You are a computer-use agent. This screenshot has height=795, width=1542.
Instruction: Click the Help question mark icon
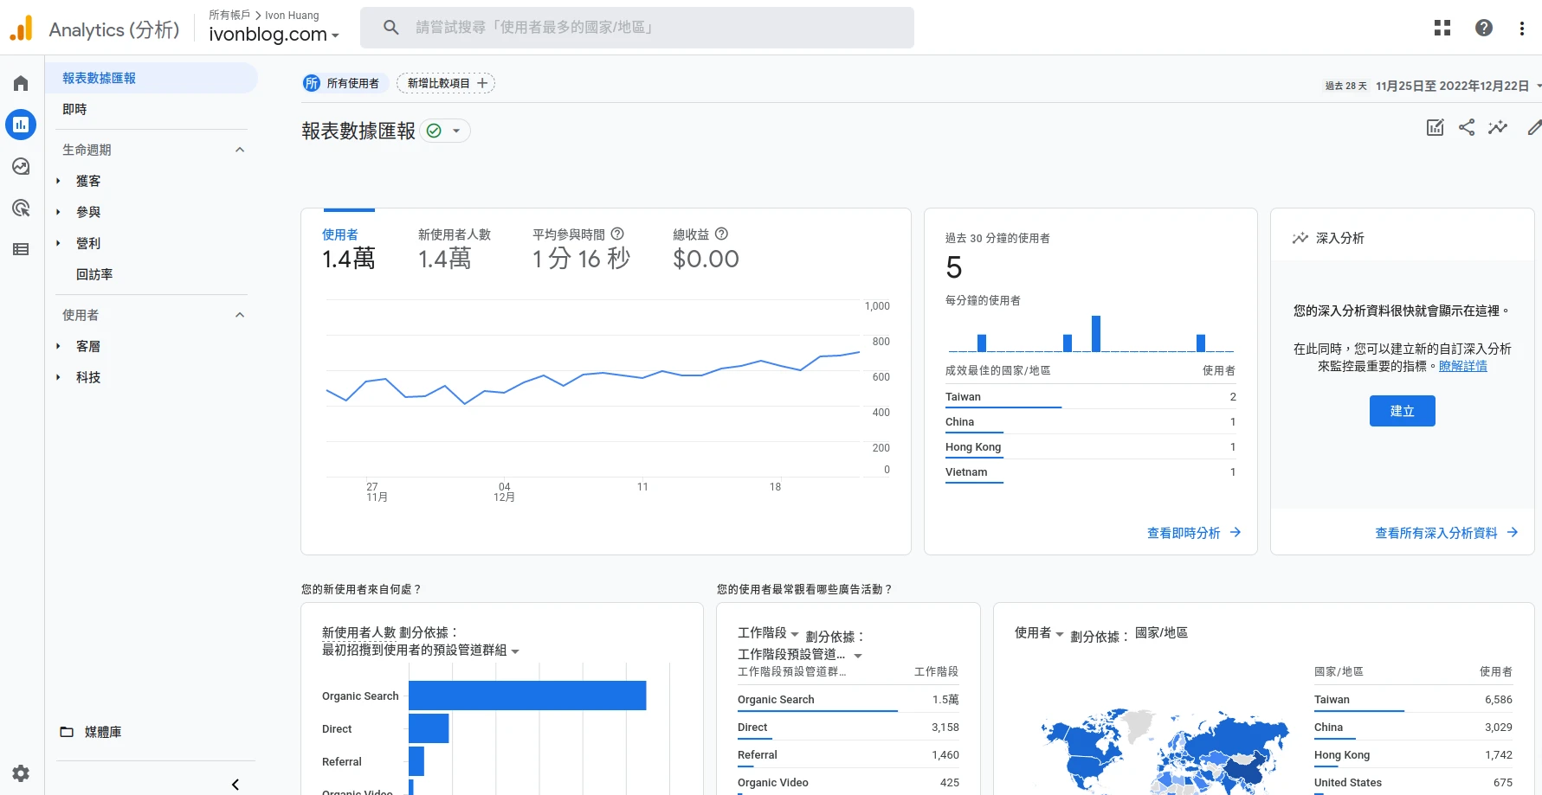click(1484, 28)
